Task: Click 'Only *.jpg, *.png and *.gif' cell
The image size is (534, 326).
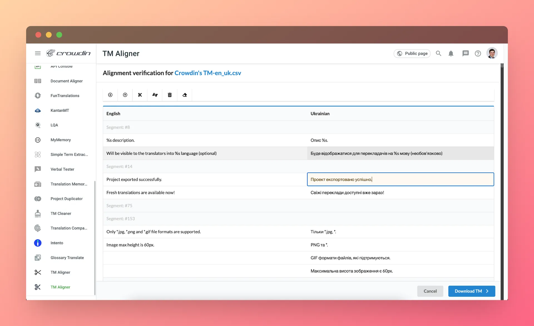Action: [x=205, y=232]
